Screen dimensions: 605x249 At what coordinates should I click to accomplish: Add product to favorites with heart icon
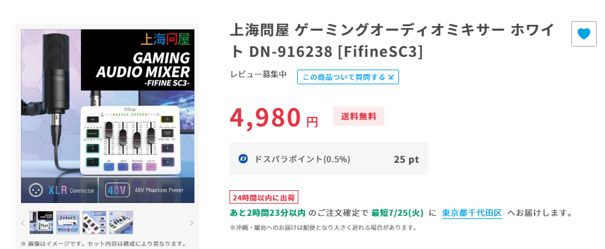point(584,34)
